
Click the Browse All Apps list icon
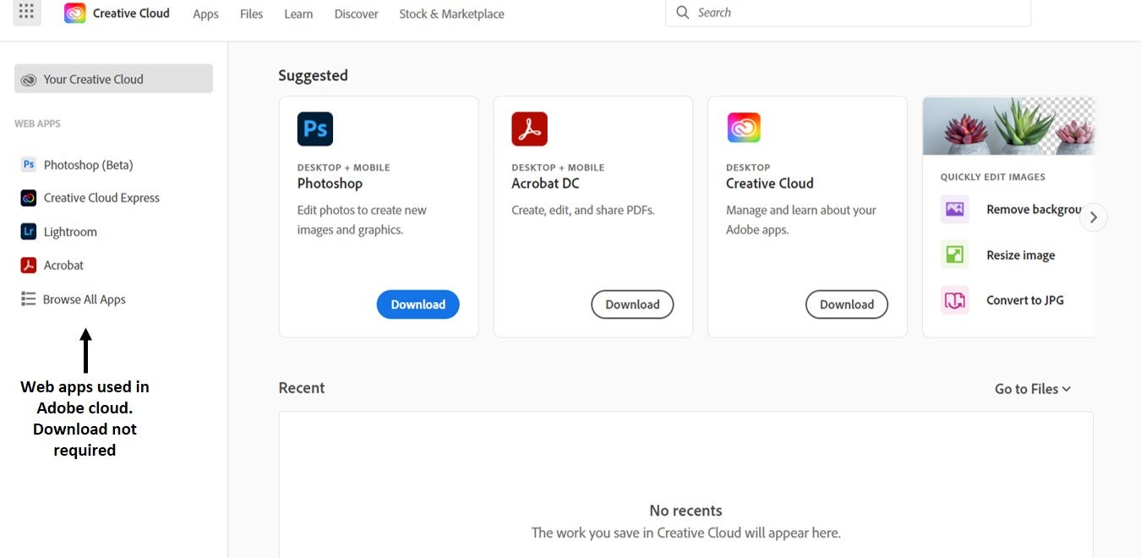coord(29,299)
